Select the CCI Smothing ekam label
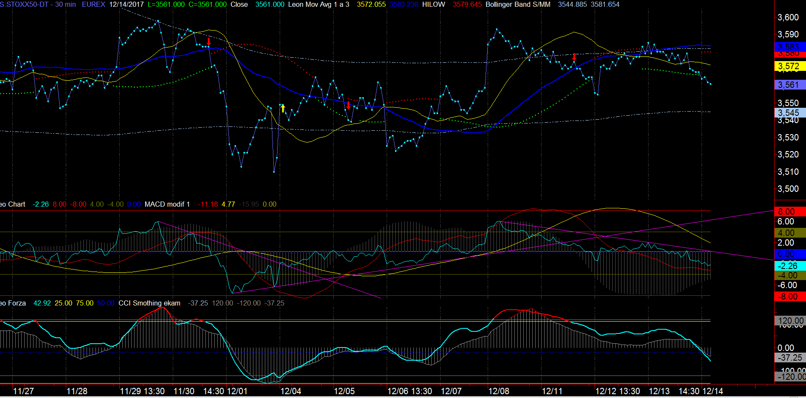Viewport: 806px width, 398px height. pyautogui.click(x=149, y=303)
